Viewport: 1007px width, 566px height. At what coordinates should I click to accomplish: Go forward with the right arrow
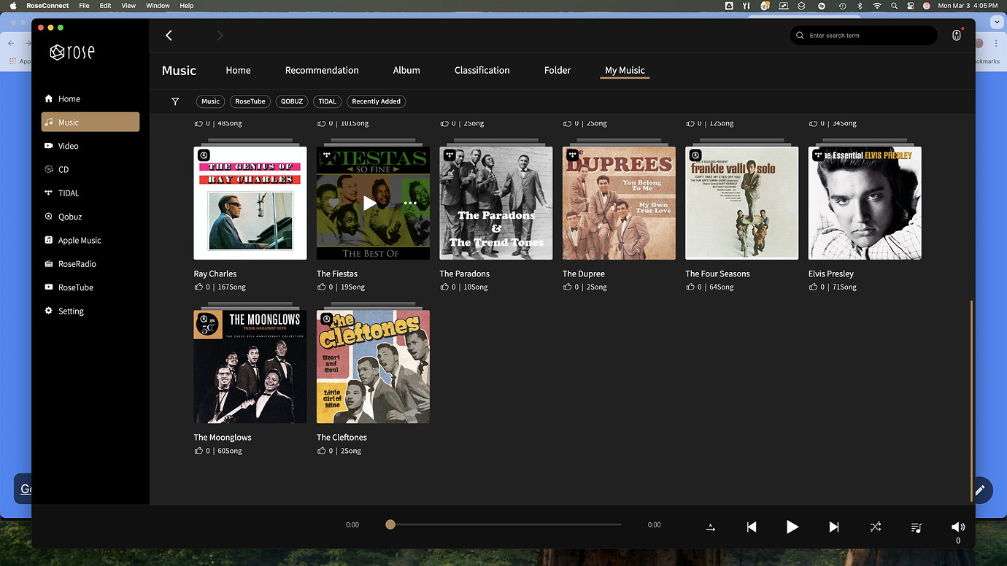coord(220,35)
